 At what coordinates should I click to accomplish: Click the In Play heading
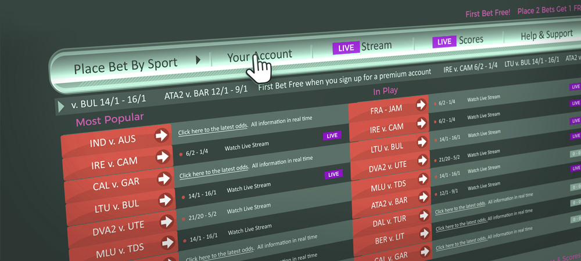point(385,91)
